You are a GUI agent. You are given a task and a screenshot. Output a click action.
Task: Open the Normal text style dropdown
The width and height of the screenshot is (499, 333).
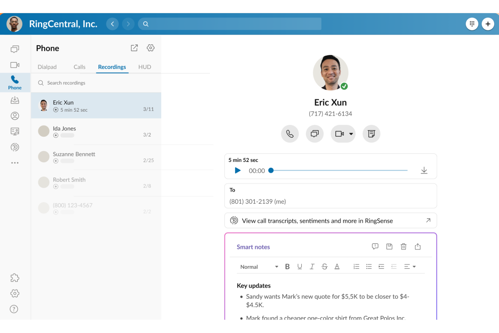pos(259,267)
